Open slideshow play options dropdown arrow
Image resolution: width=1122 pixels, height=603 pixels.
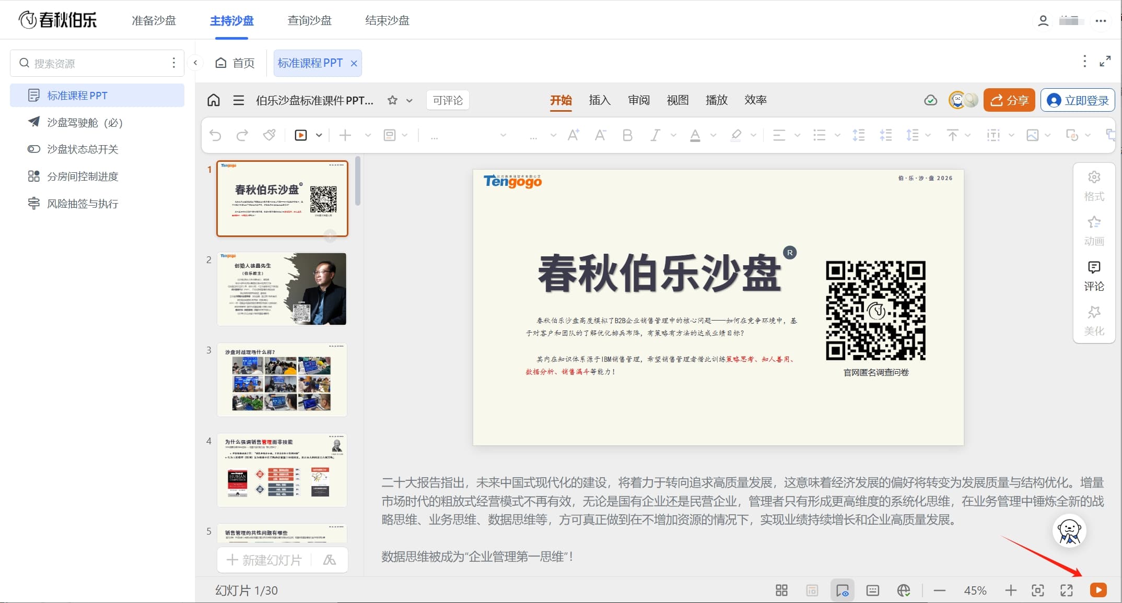[319, 135]
